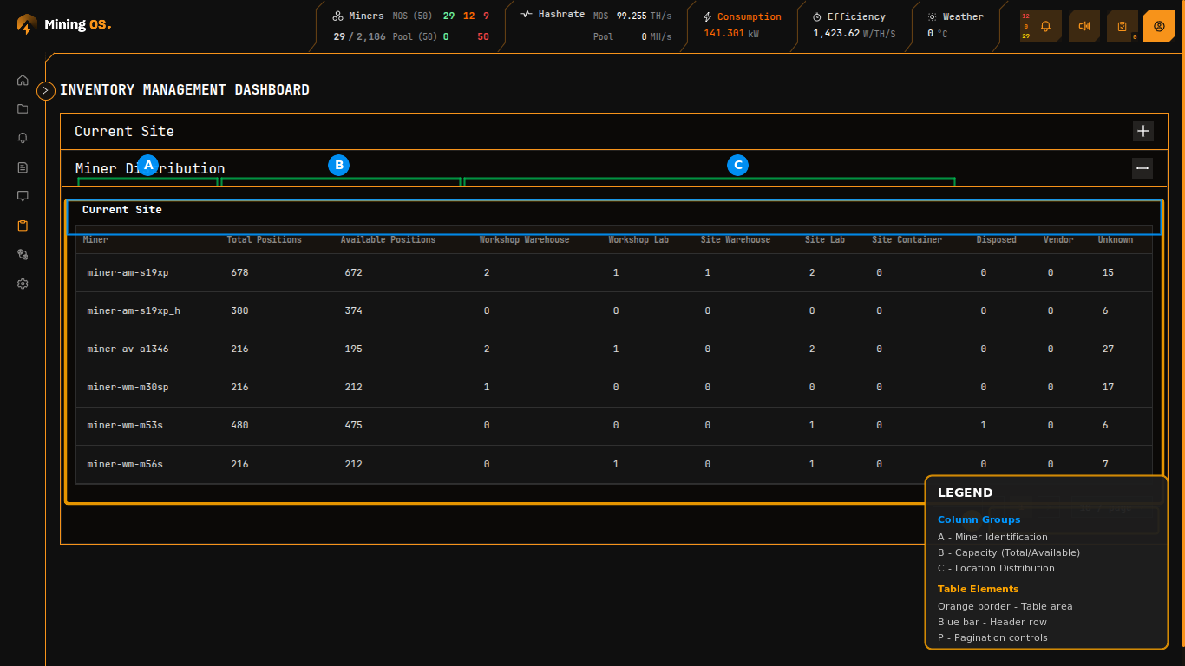The width and height of the screenshot is (1185, 666).
Task: Sort by the Total Positions column header
Action: tap(264, 239)
